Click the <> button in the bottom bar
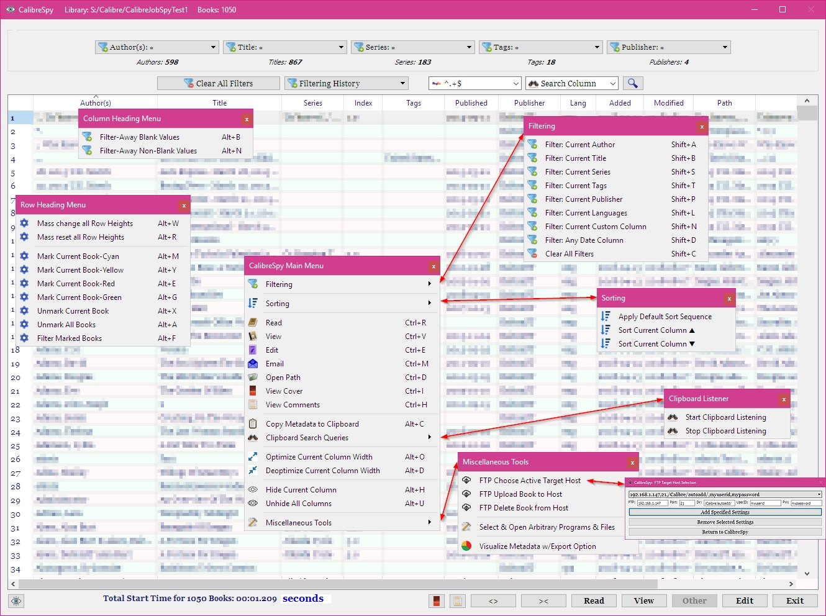Screen dimensions: 826x616 click(x=493, y=600)
